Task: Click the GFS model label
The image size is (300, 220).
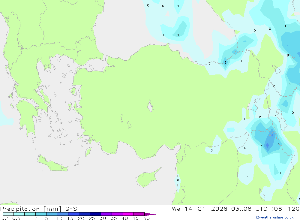Action: [71, 209]
